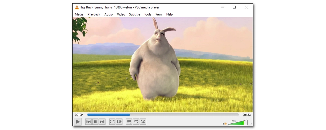
Task: Mute audio with the speaker icon
Action: pyautogui.click(x=225, y=124)
